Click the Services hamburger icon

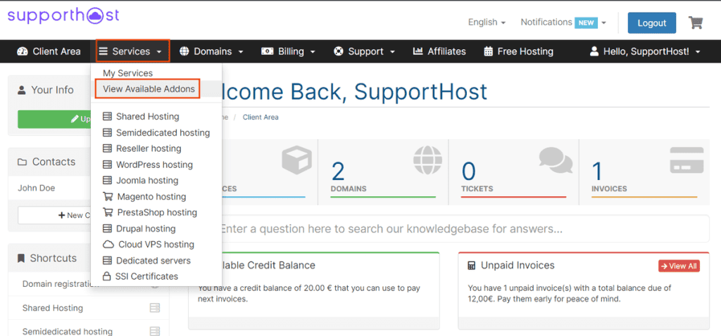tap(104, 51)
